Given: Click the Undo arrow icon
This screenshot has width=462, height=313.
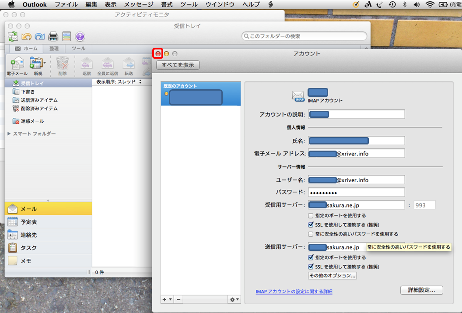Looking at the screenshot, I should [26, 37].
